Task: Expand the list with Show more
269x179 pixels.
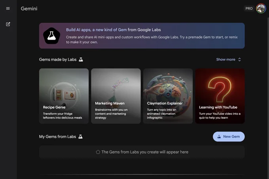Action: [228, 59]
